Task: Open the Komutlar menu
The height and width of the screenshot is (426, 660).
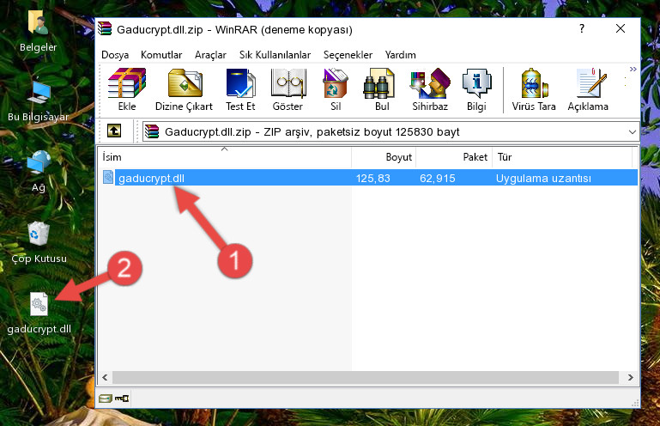Action: (161, 55)
